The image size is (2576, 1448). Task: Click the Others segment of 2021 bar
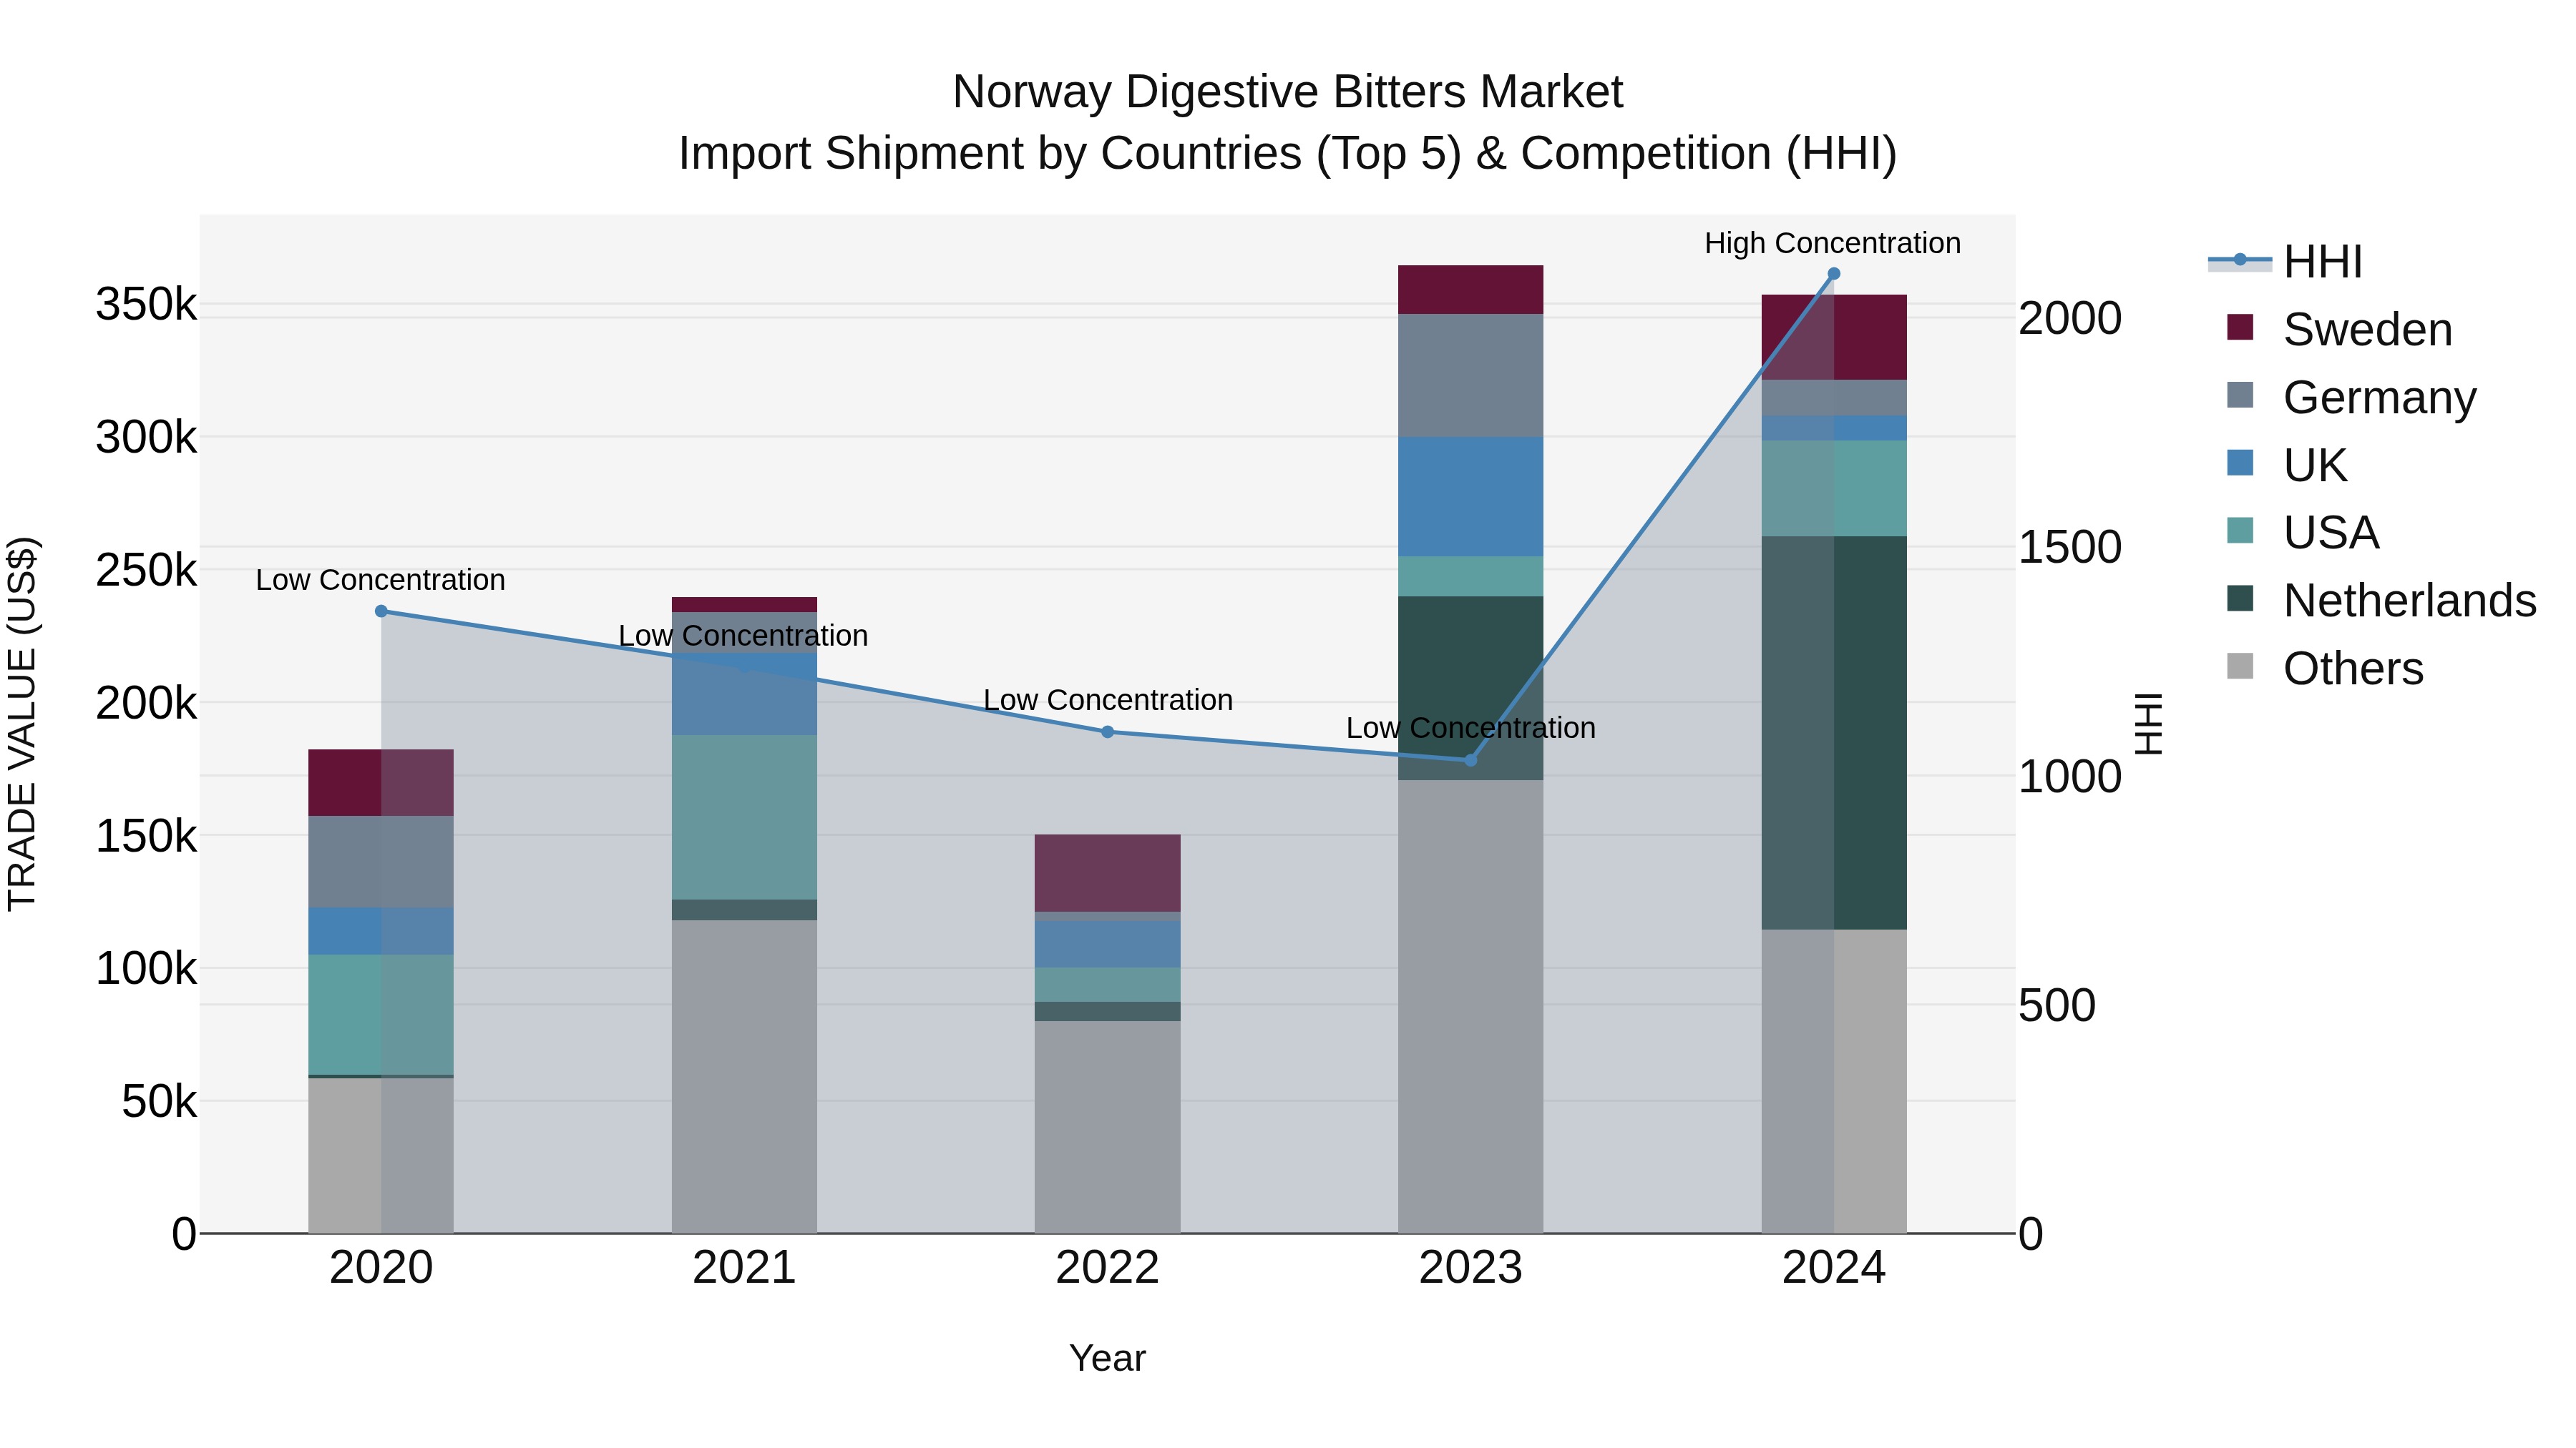pyautogui.click(x=744, y=1078)
